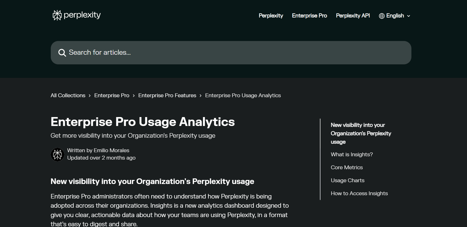
Task: Click Updated over 2 months ago text
Action: (101, 158)
